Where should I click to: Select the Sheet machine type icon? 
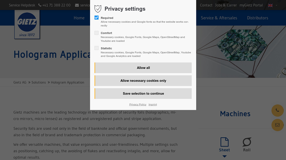(224, 142)
